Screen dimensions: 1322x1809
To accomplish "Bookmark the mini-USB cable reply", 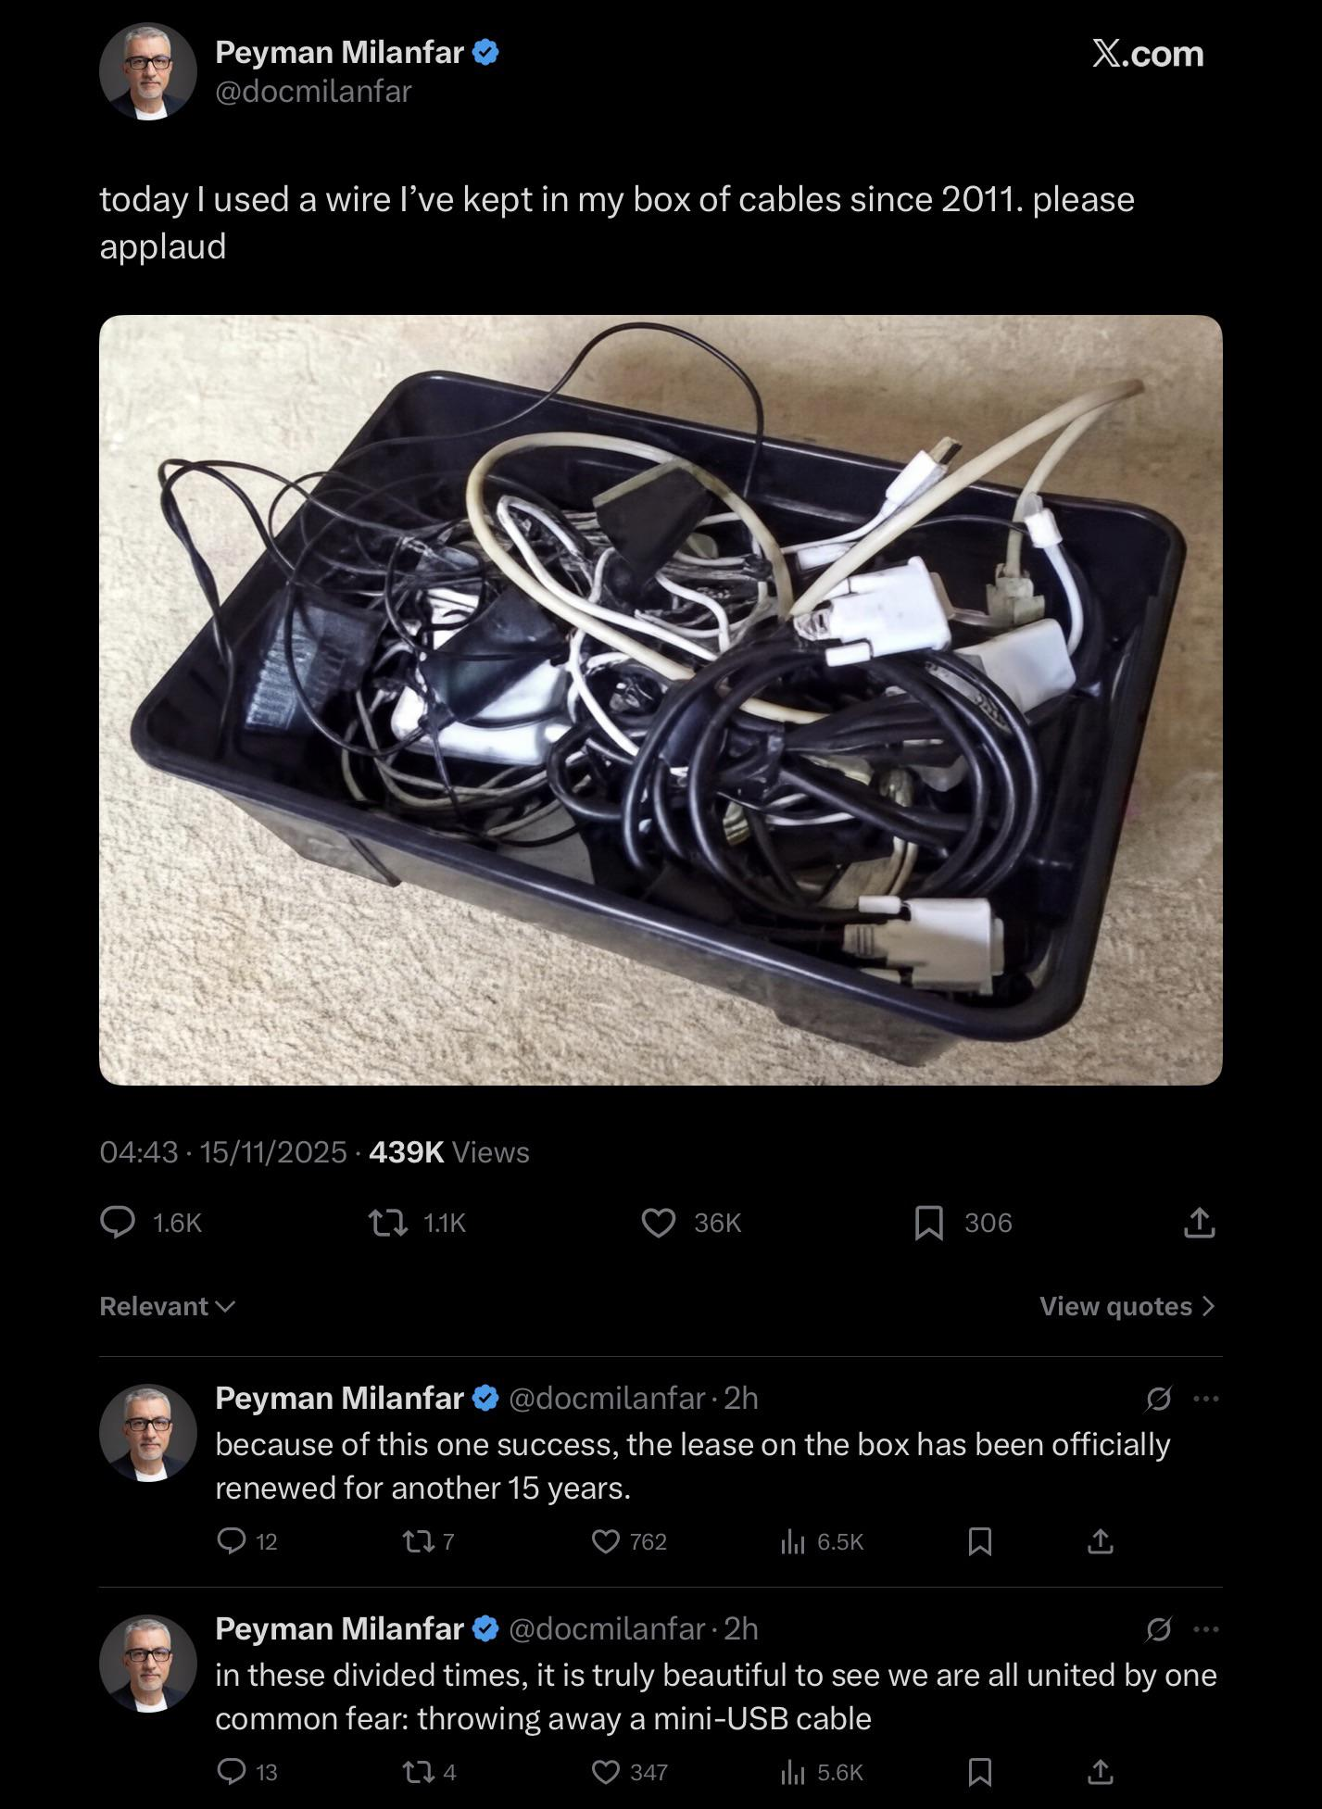I will pos(980,1772).
